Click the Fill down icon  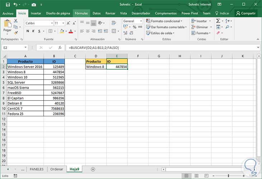218,27
